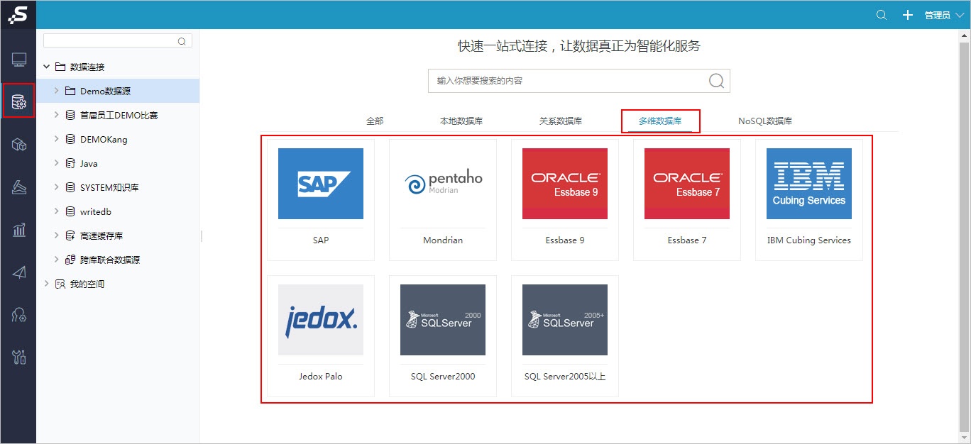The height and width of the screenshot is (444, 971).
Task: Click the vertical scrollbar up arrow
Action: (x=964, y=35)
